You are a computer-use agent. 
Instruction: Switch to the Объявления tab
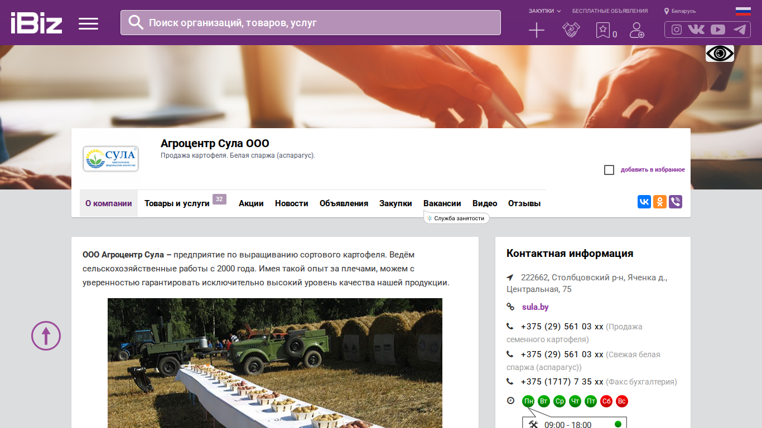(x=344, y=203)
